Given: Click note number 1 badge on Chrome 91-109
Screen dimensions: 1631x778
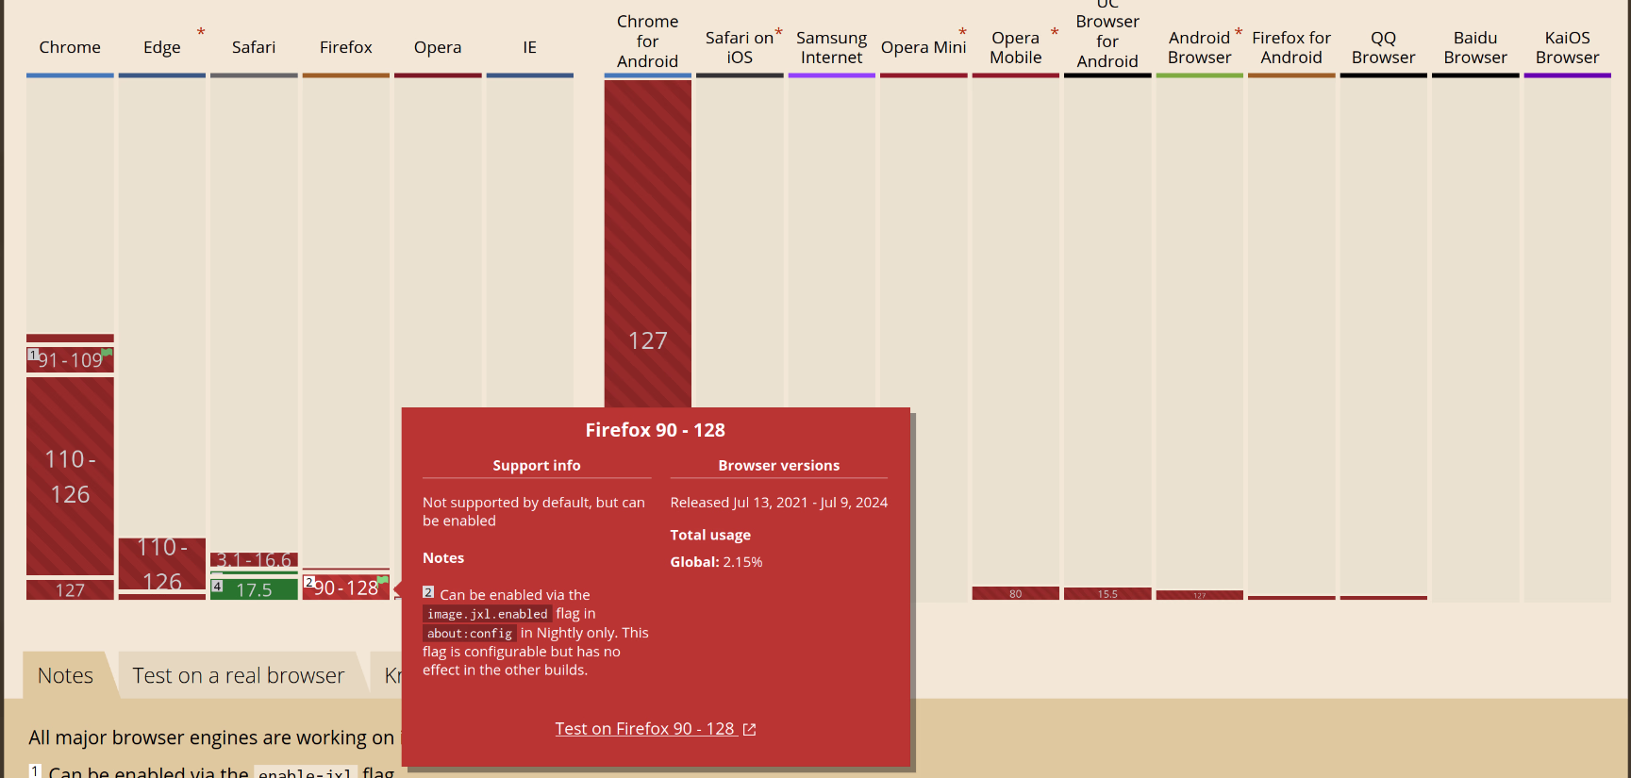Looking at the screenshot, I should coord(33,355).
